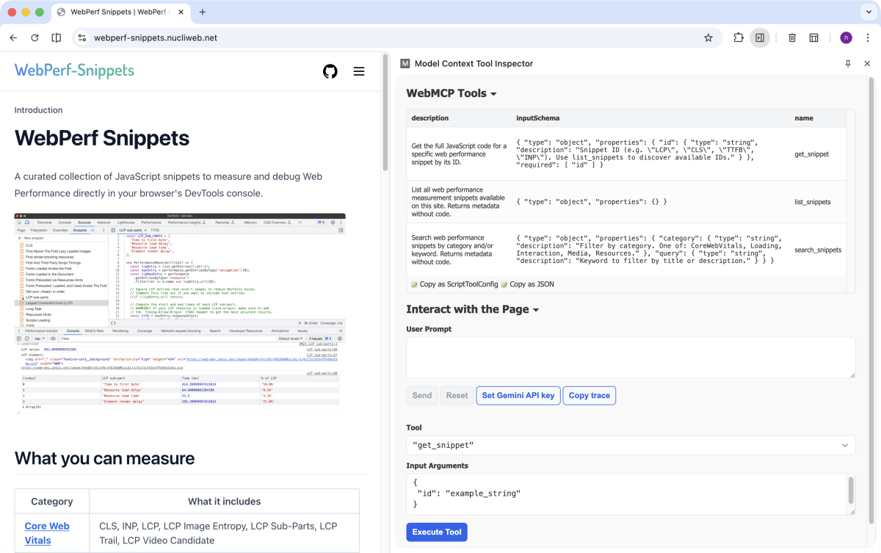Click the DevTools screenshot image
The height and width of the screenshot is (553, 881).
click(180, 316)
